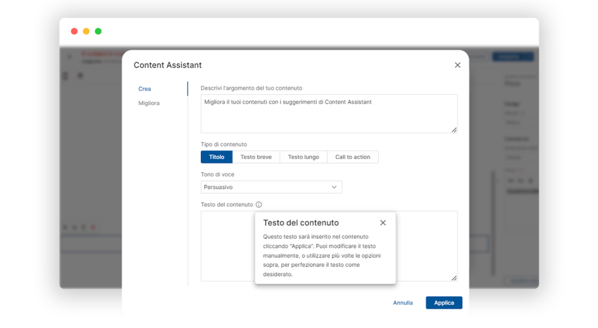Close the Content Assistant dialog
This screenshot has width=598, height=328.
click(457, 65)
